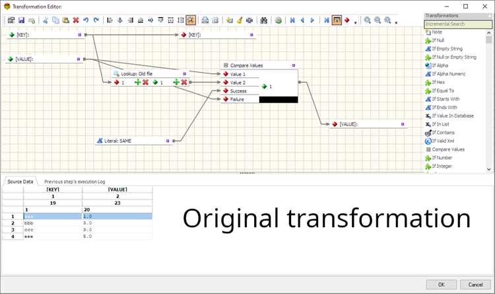Switch to Previous step's execution Log tab
Viewport: 495px width, 294px height.
pos(75,182)
